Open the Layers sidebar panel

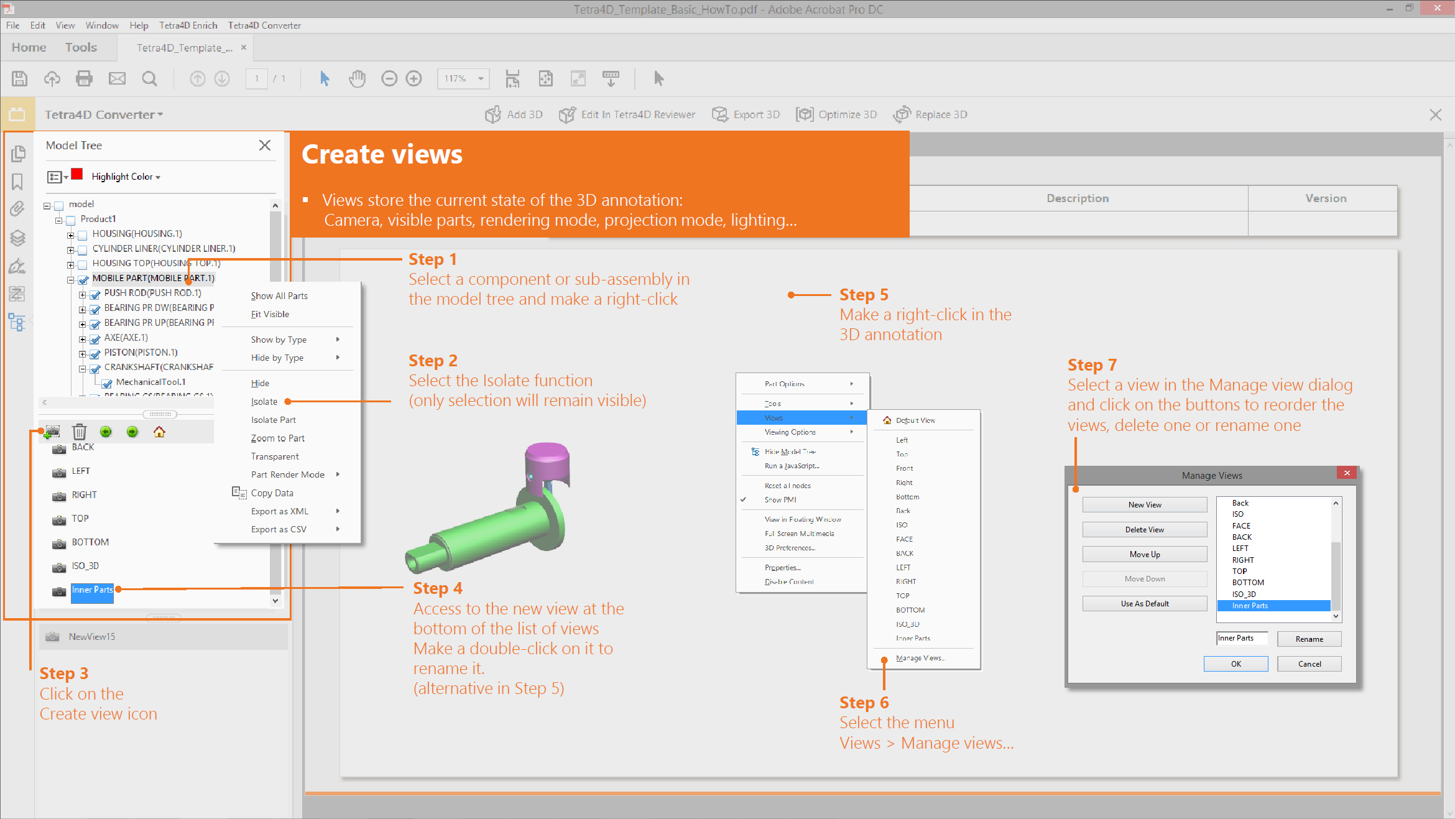click(17, 238)
